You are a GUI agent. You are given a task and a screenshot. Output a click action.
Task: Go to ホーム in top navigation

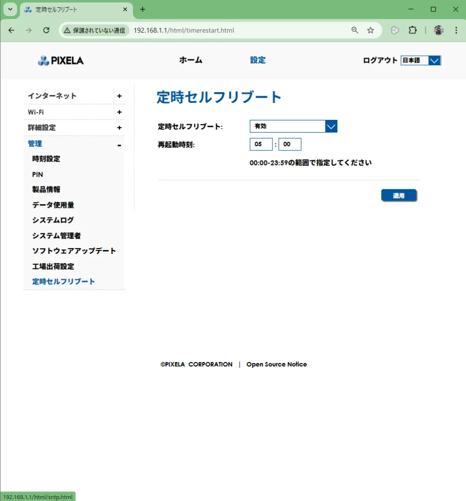[x=191, y=60]
